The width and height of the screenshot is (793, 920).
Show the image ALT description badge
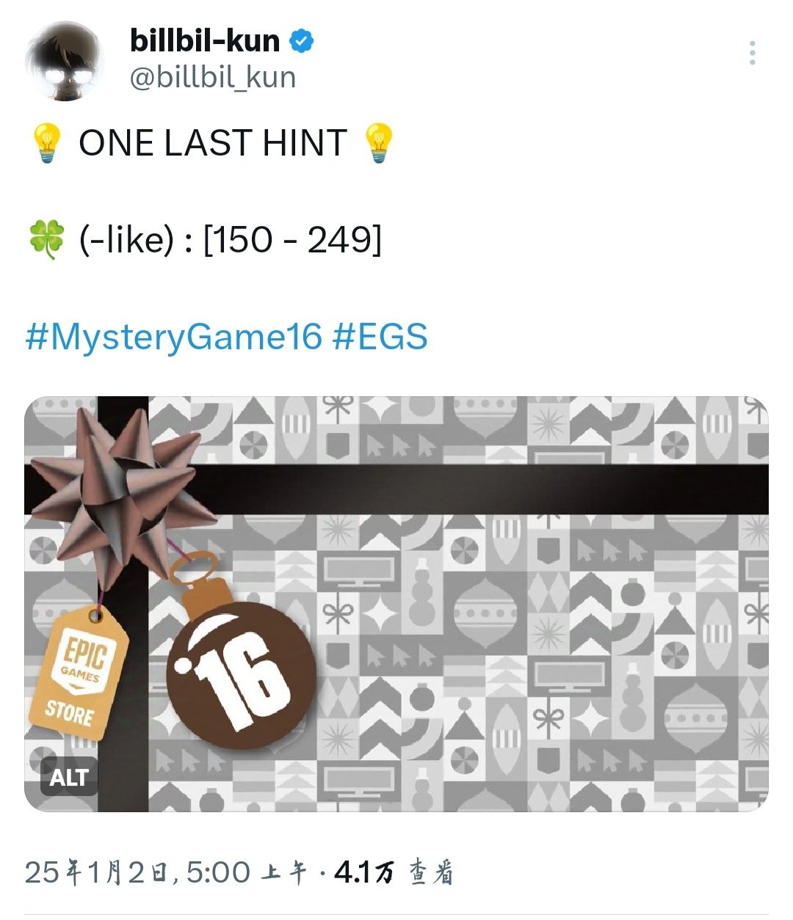pyautogui.click(x=69, y=777)
